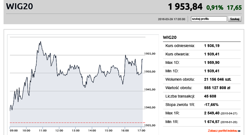Click the 'Max 1R:' label
This screenshot has height=135, width=250.
pos(172,113)
